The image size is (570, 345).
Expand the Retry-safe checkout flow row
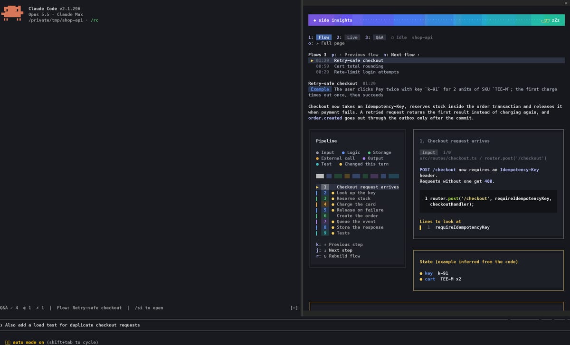click(x=359, y=60)
